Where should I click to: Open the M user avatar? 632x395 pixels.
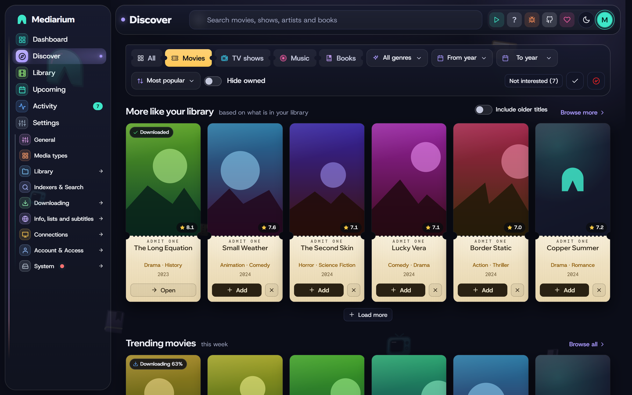(605, 20)
